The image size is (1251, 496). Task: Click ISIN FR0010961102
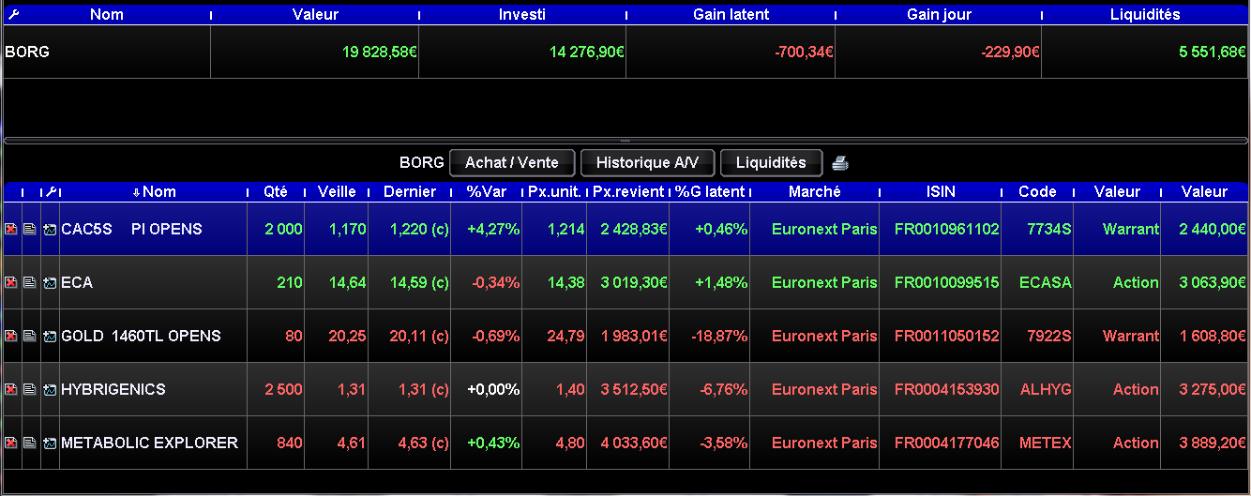point(947,229)
